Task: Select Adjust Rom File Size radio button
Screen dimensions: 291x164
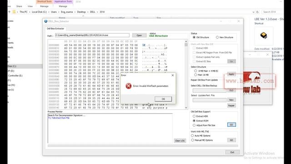Action: (x=194, y=125)
